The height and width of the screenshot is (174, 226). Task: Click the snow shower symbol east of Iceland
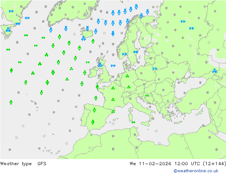click(96, 31)
